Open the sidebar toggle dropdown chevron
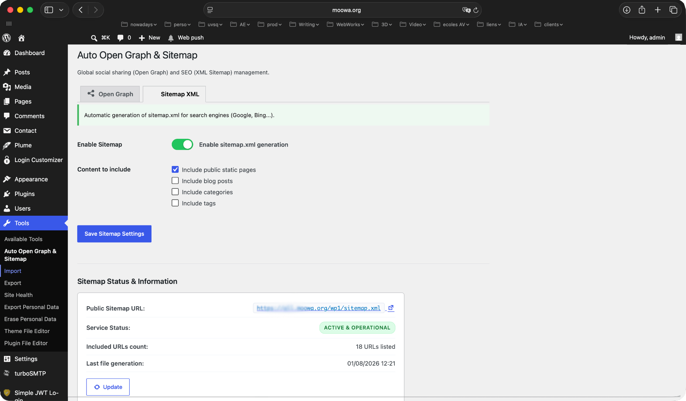The image size is (686, 401). [x=61, y=10]
